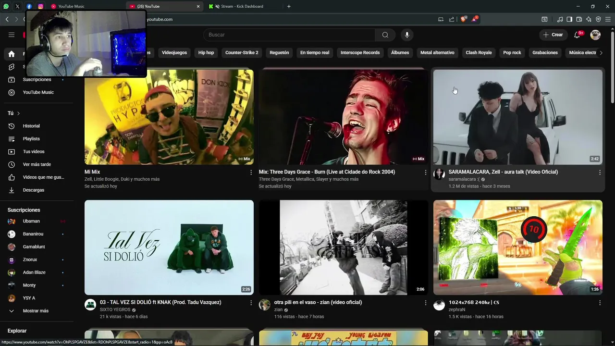Select Videojuegos filter chip

click(x=174, y=53)
